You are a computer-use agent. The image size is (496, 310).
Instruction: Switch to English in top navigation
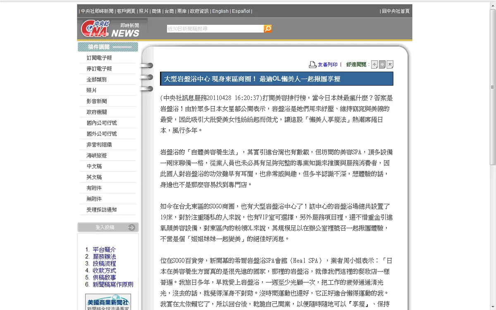coord(220,11)
